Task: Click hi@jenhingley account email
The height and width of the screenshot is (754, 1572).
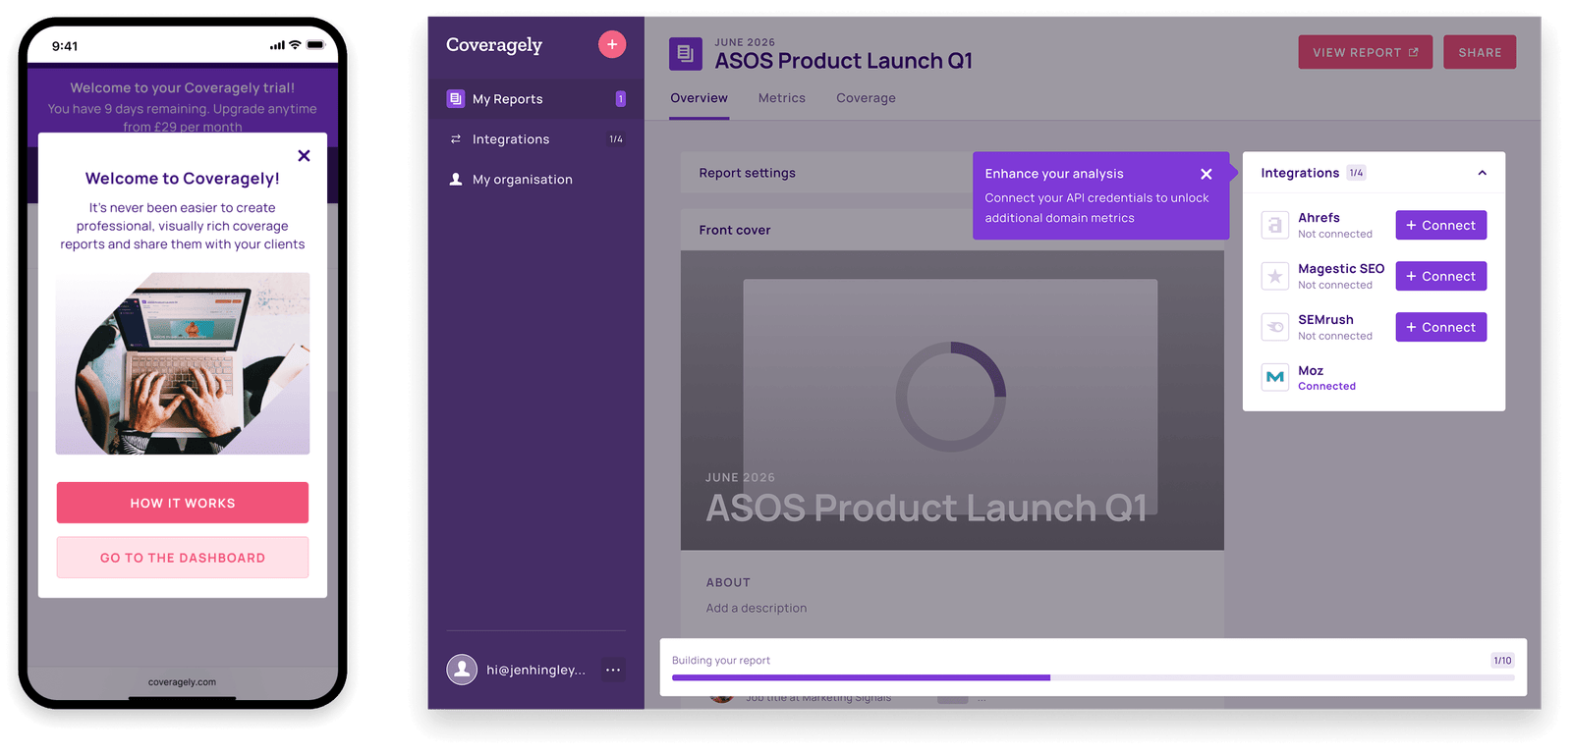Action: 535,670
